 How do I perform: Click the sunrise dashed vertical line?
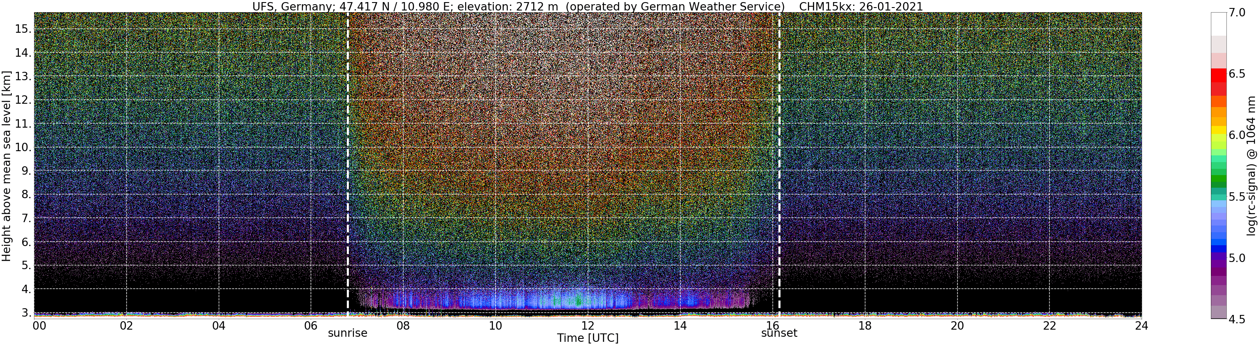tap(348, 165)
